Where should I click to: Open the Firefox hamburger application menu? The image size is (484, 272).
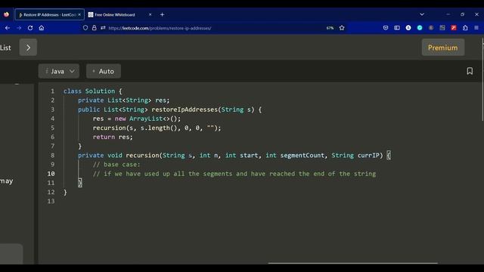click(476, 28)
